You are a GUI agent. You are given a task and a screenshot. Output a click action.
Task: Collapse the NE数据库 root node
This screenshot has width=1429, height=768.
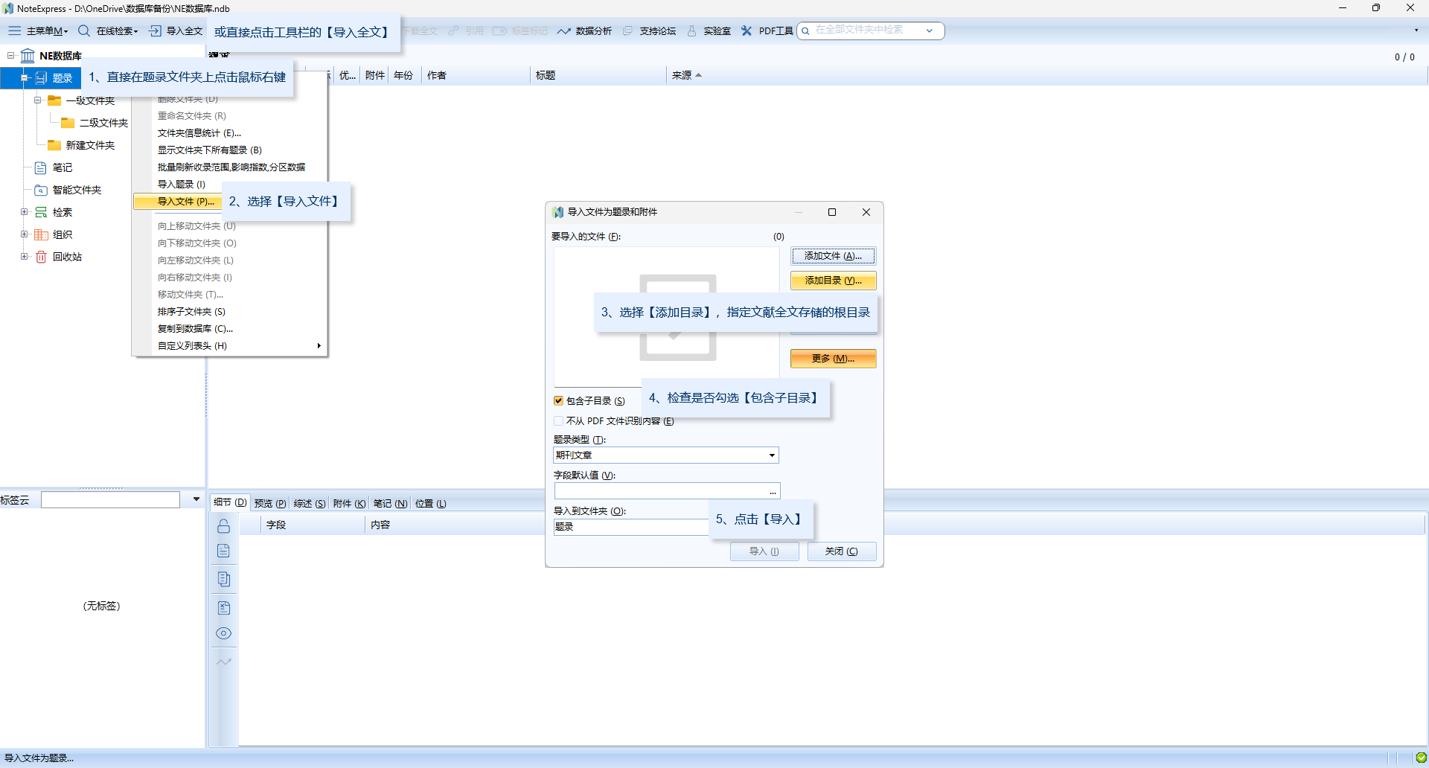[x=10, y=56]
